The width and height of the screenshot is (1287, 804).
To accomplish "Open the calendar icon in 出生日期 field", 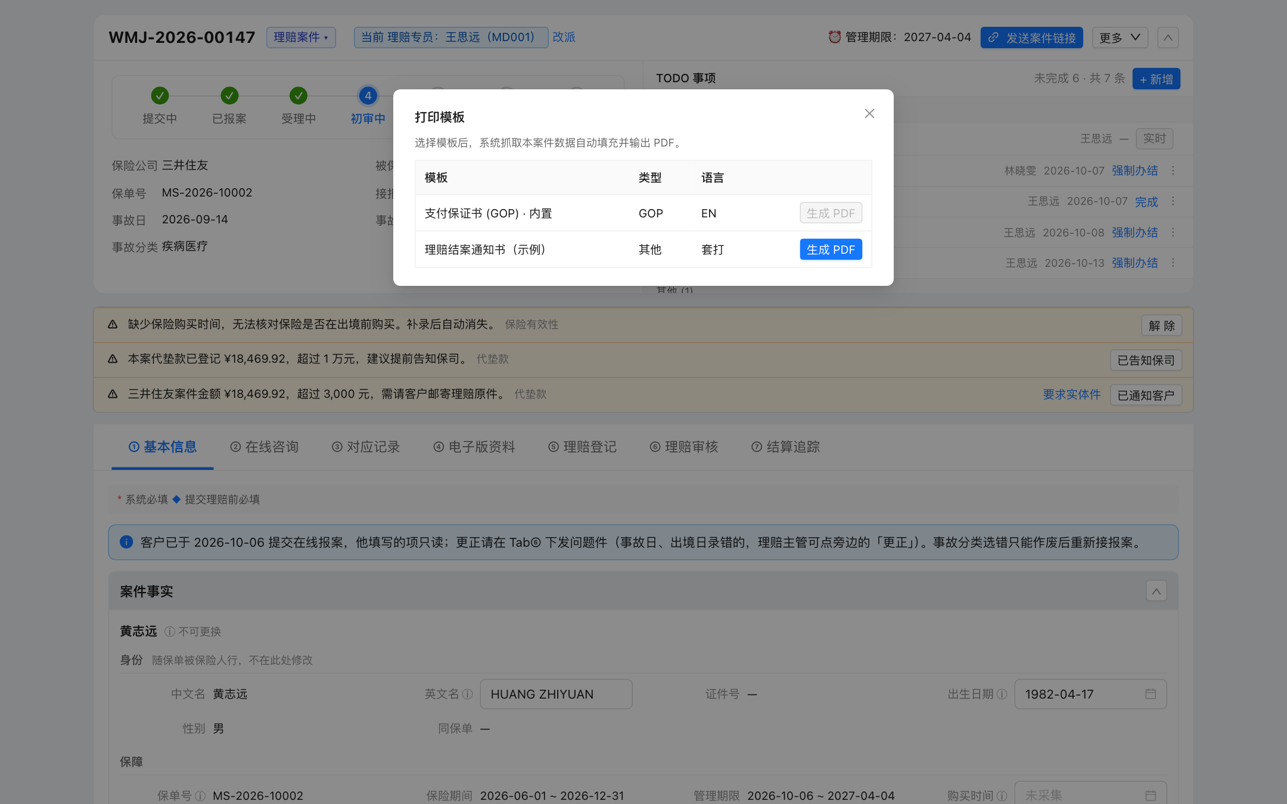I will pyautogui.click(x=1151, y=694).
